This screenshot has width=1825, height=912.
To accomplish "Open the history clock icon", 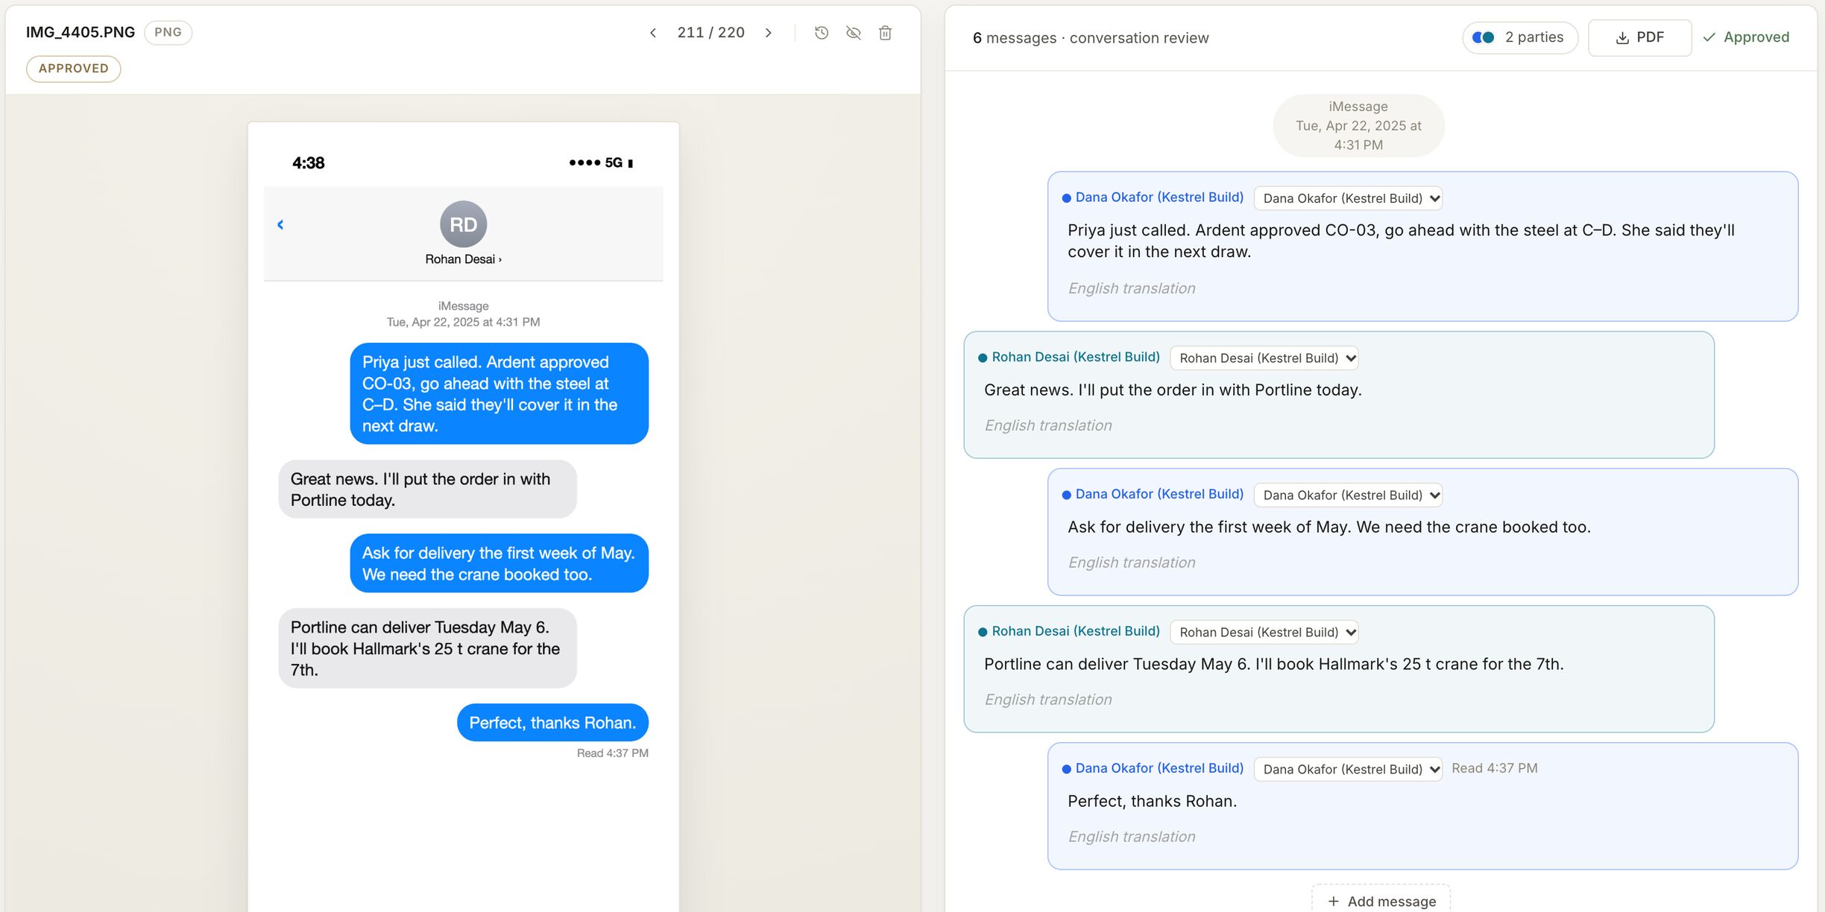I will click(822, 33).
